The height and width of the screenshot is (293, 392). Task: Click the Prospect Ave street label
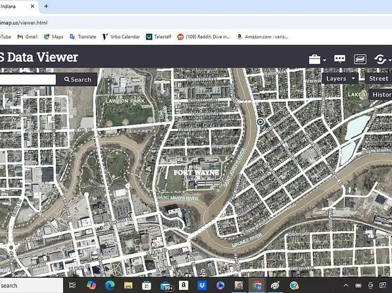tap(193, 129)
